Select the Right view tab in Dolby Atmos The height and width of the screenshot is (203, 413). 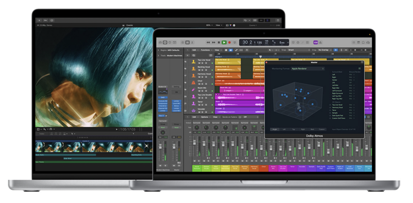(303, 129)
